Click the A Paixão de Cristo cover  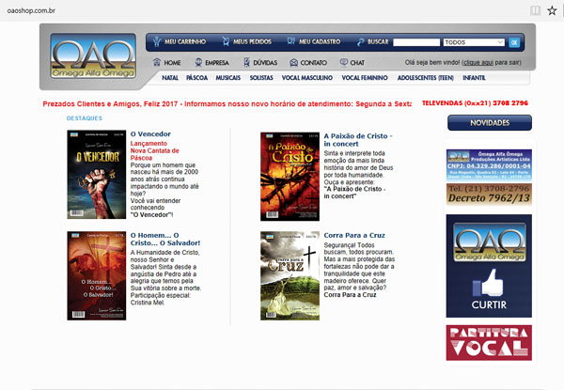tap(290, 176)
